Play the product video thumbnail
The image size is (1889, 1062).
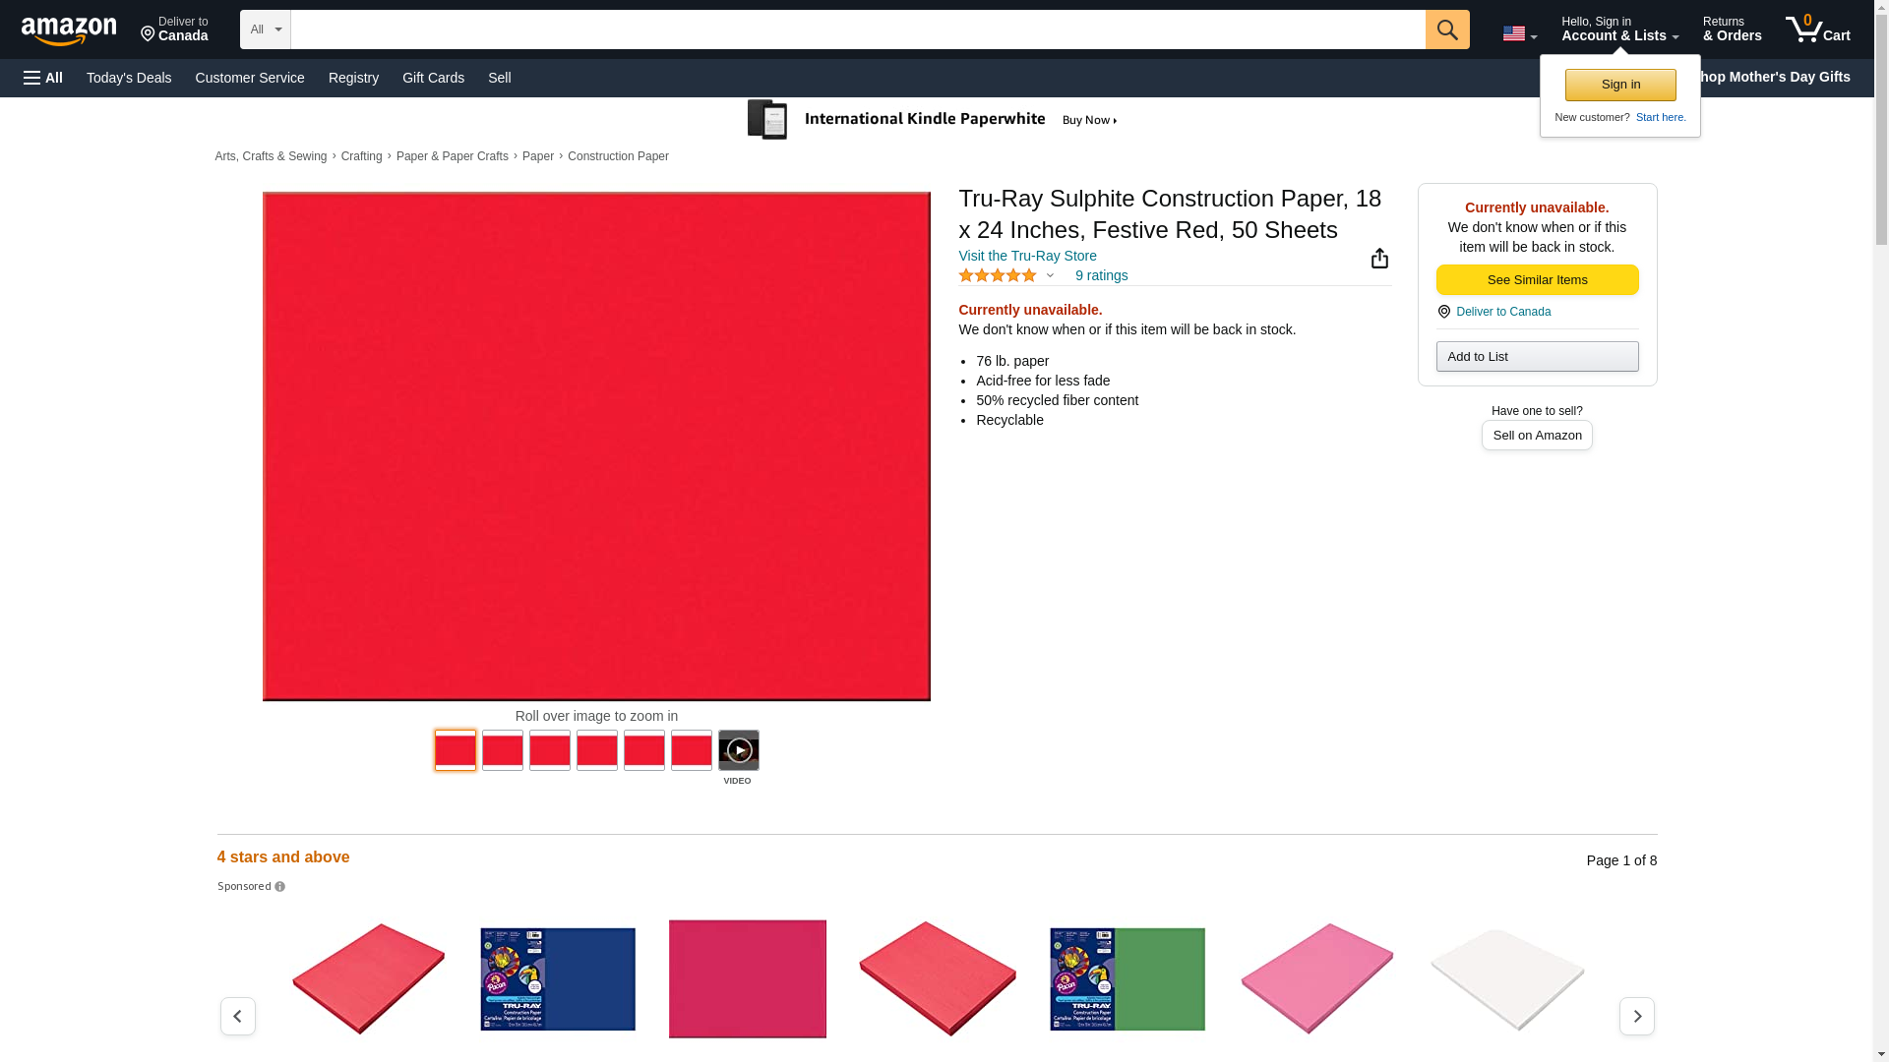point(738,750)
